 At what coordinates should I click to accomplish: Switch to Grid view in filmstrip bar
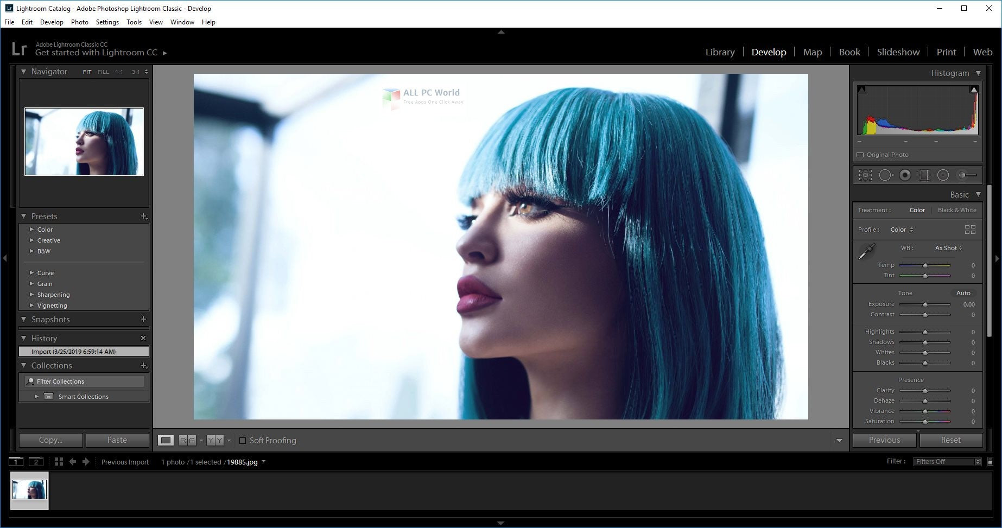tap(59, 462)
